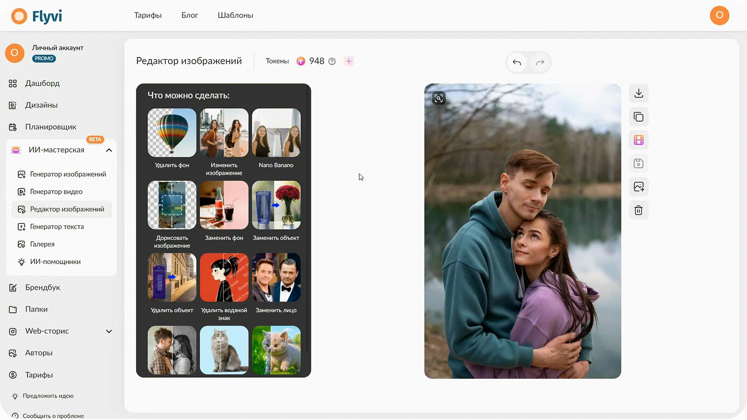The image size is (747, 420).
Task: Add tokens with the plus button
Action: click(349, 61)
